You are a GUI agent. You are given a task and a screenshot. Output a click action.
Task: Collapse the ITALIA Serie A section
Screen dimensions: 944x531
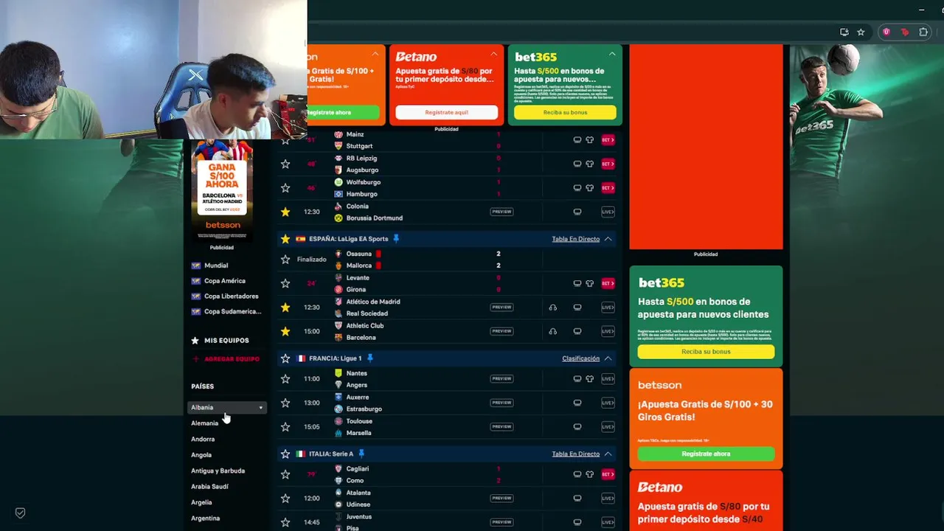point(608,454)
